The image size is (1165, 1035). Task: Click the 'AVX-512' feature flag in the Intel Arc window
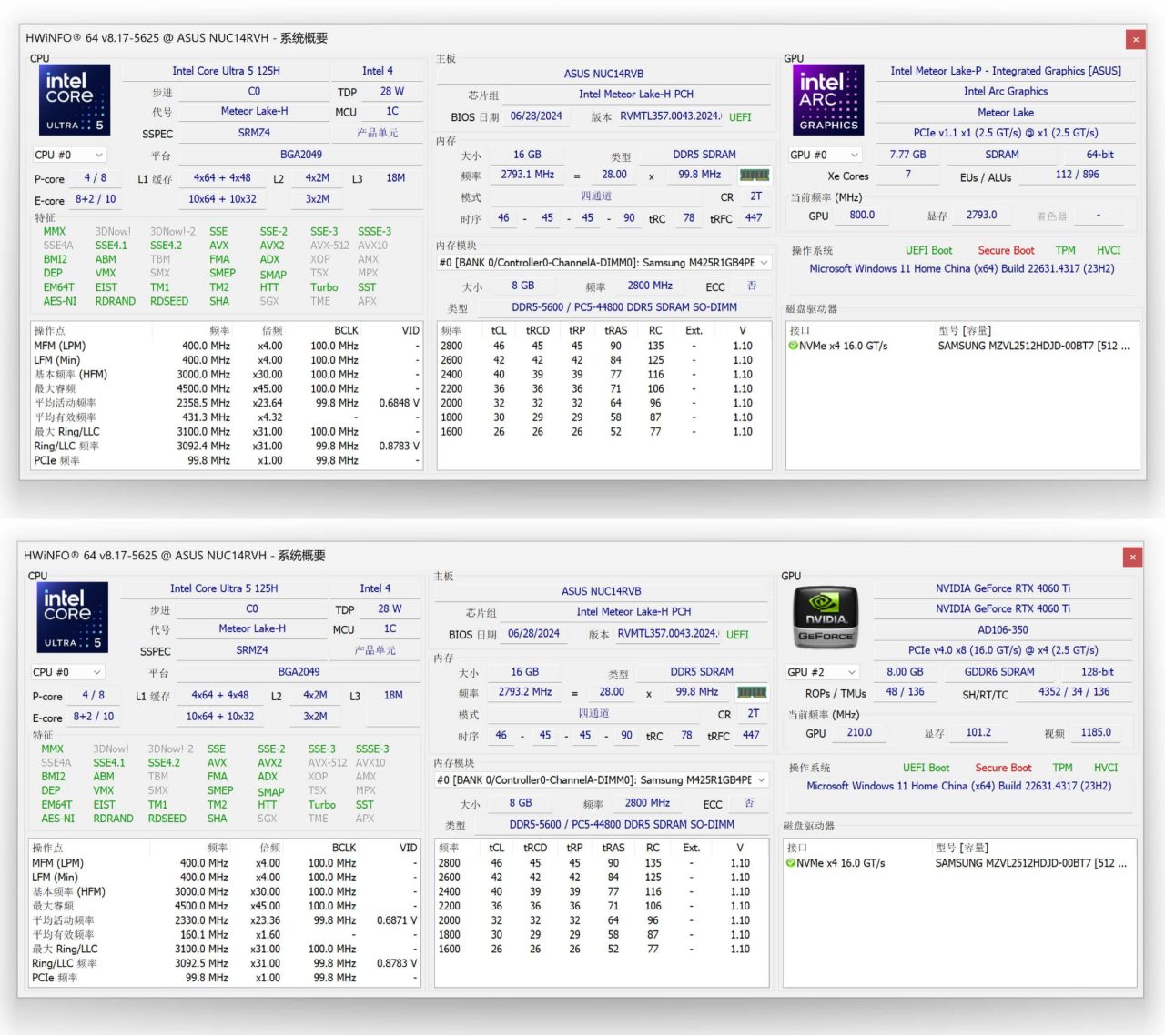329,246
